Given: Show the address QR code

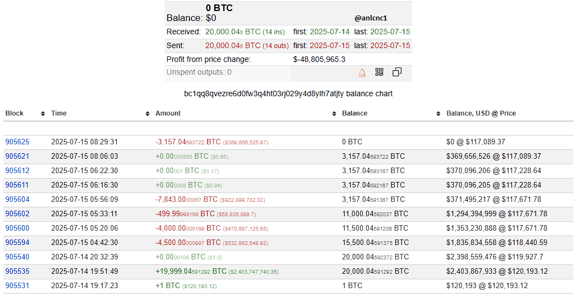Looking at the screenshot, I should [379, 72].
